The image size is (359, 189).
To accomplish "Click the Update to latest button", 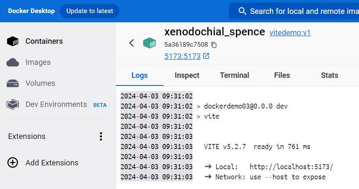I will [x=90, y=11].
